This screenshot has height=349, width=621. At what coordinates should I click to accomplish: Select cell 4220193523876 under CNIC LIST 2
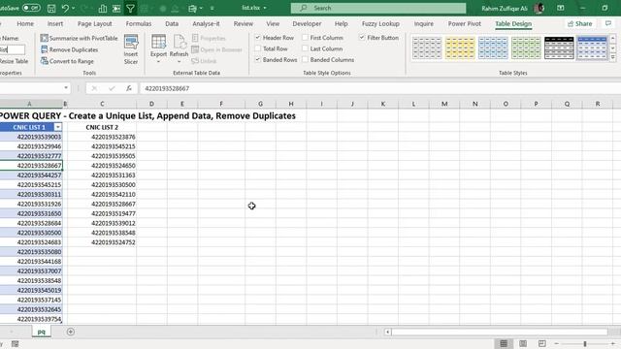pos(102,137)
